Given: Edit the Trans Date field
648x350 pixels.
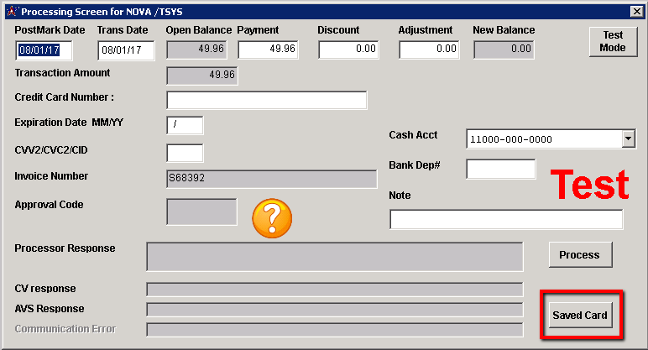Looking at the screenshot, I should pyautogui.click(x=125, y=50).
